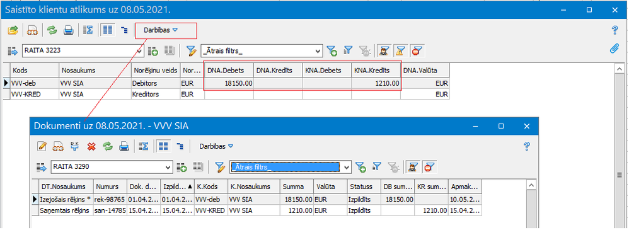The height and width of the screenshot is (230, 629).
Task: Click open folder icon in Saistīto klientu window
Action: click(13, 30)
